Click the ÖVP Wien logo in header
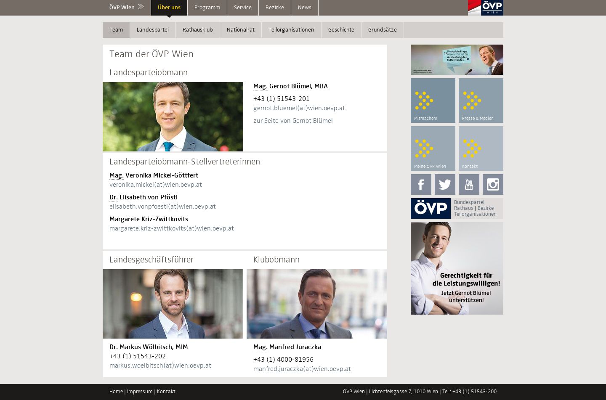 [486, 8]
